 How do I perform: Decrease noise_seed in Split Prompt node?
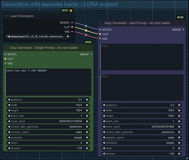click(x=104, y=126)
